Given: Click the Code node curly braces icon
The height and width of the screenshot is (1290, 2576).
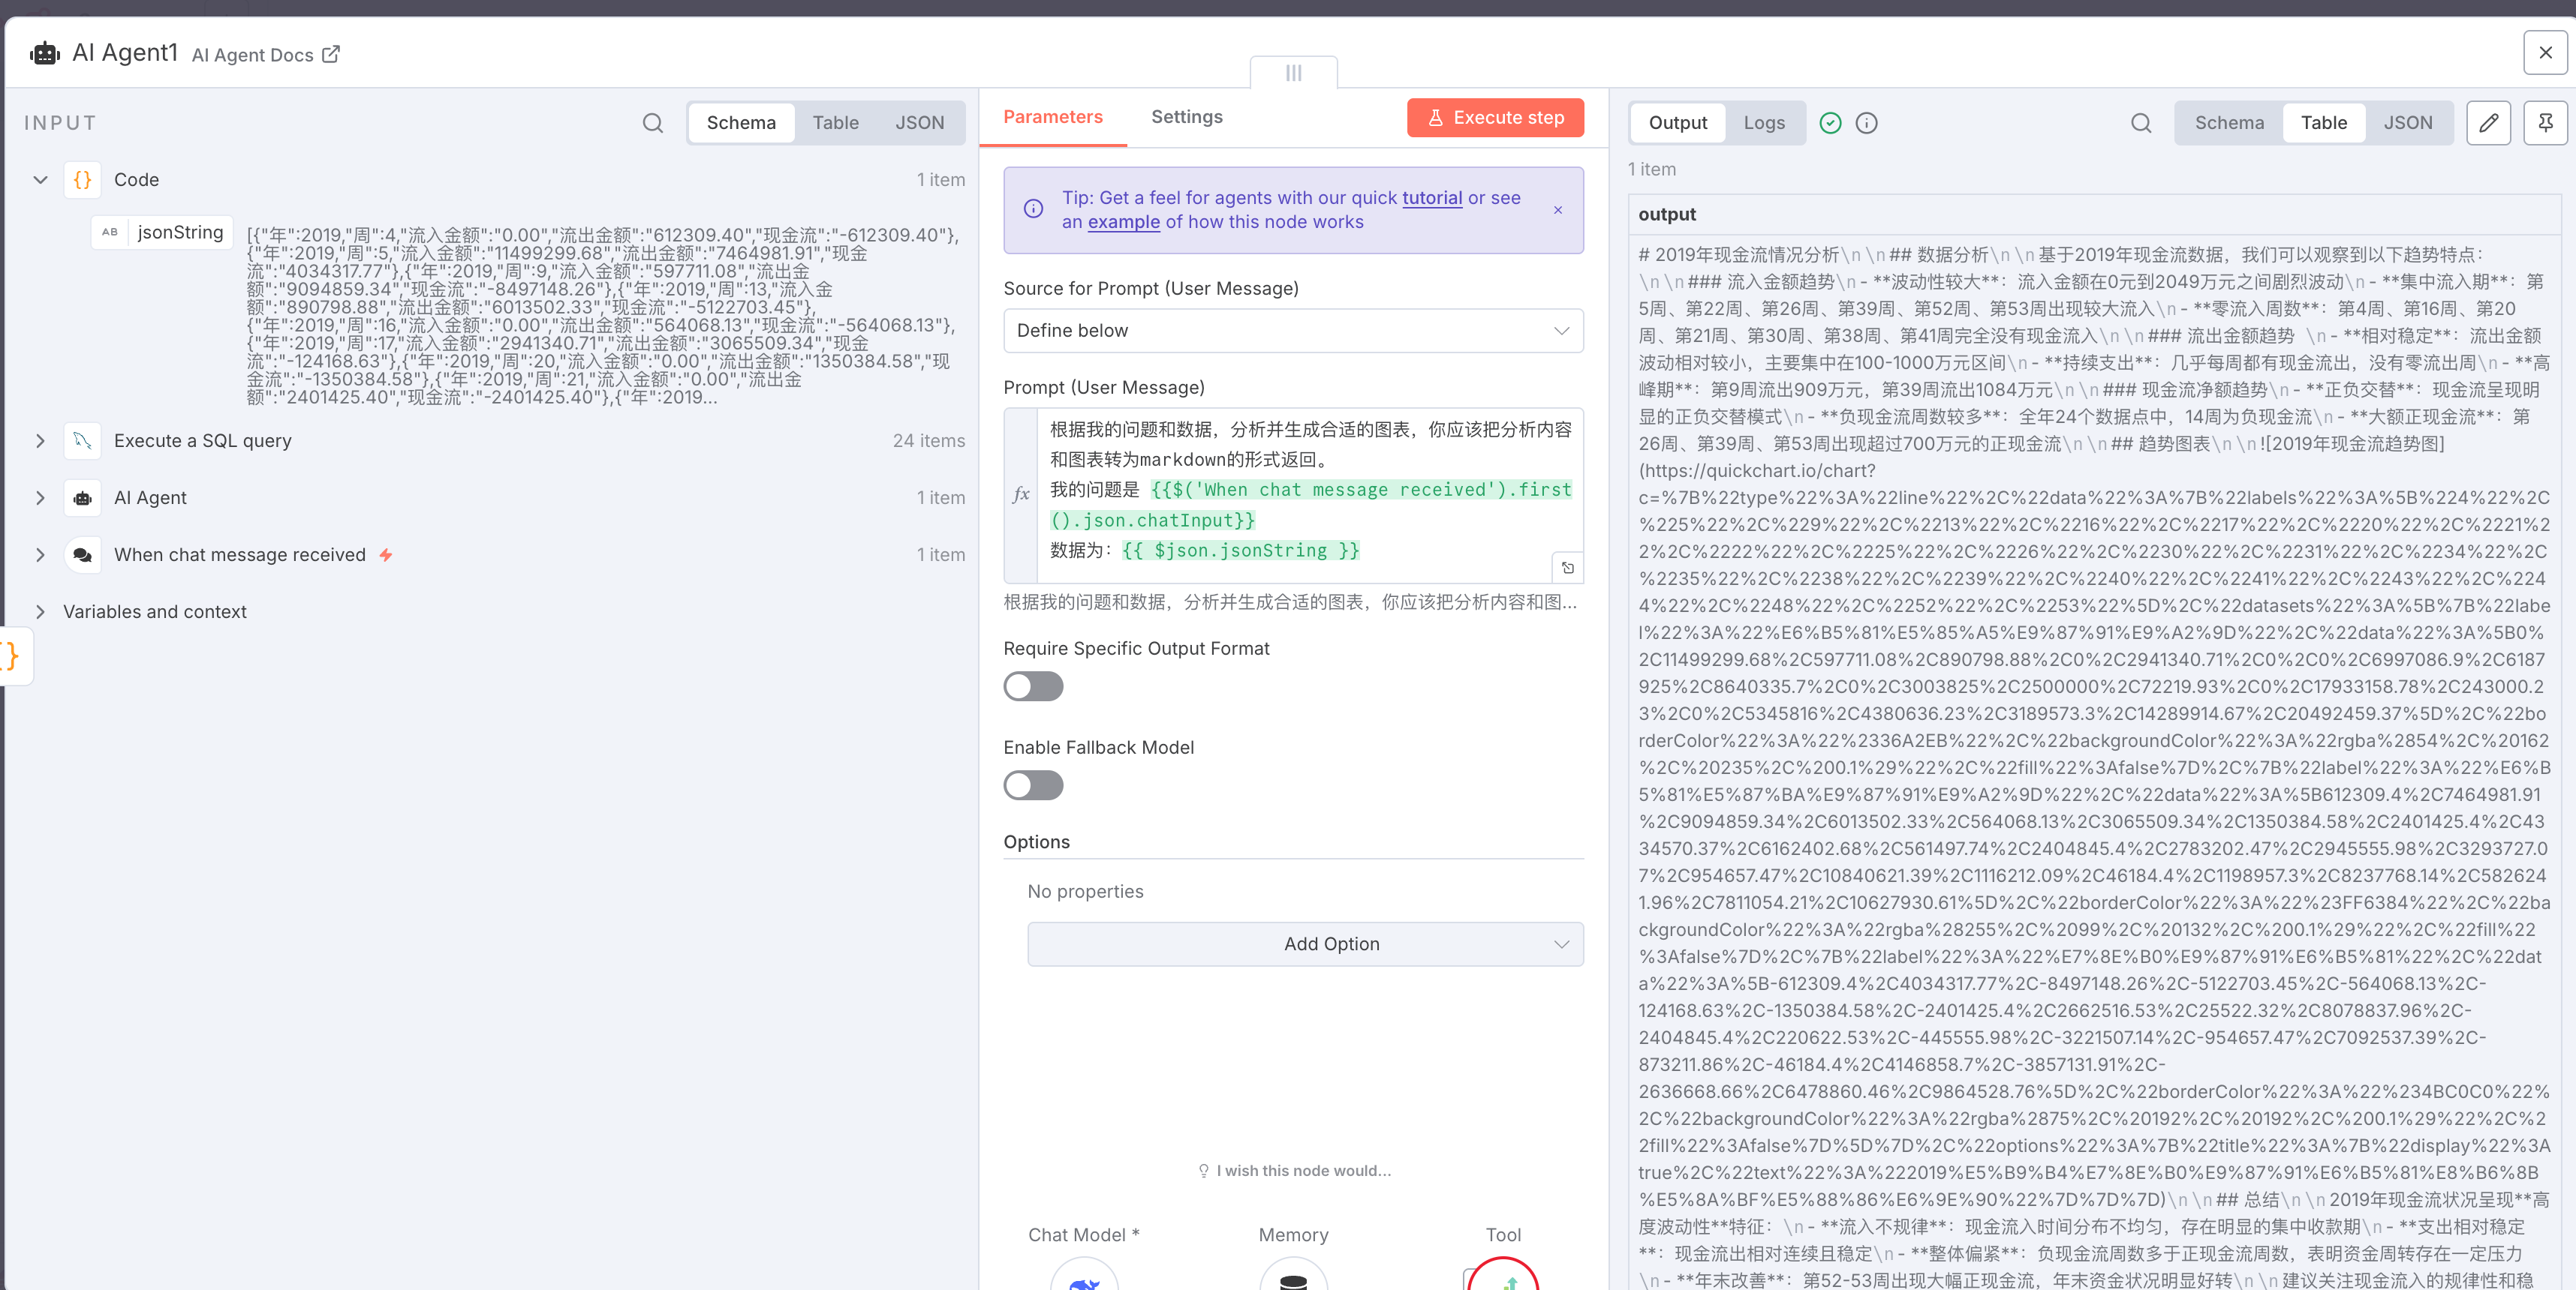Looking at the screenshot, I should tap(83, 180).
